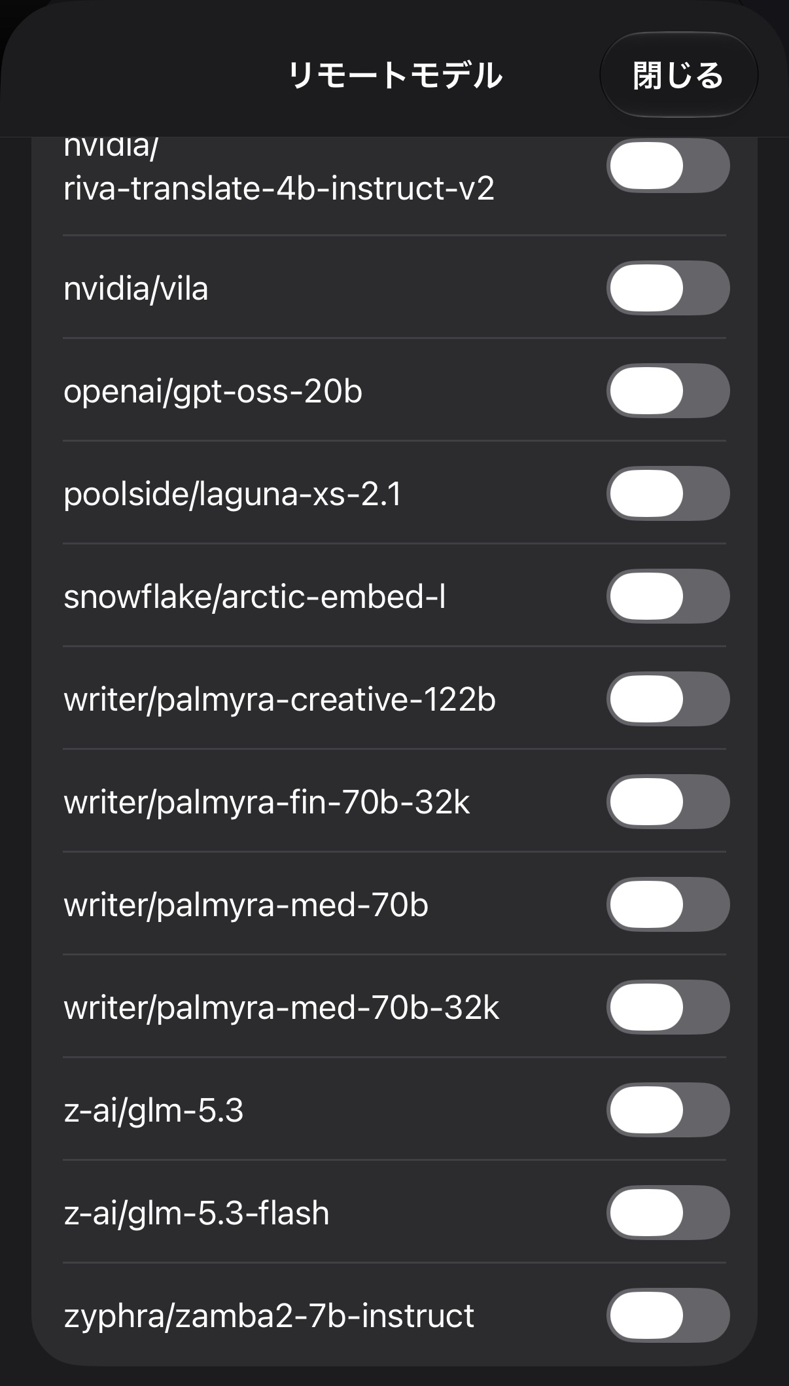Tap the zyphra/zamba2-7b-instruct model name
This screenshot has height=1386, width=789.
click(269, 1316)
